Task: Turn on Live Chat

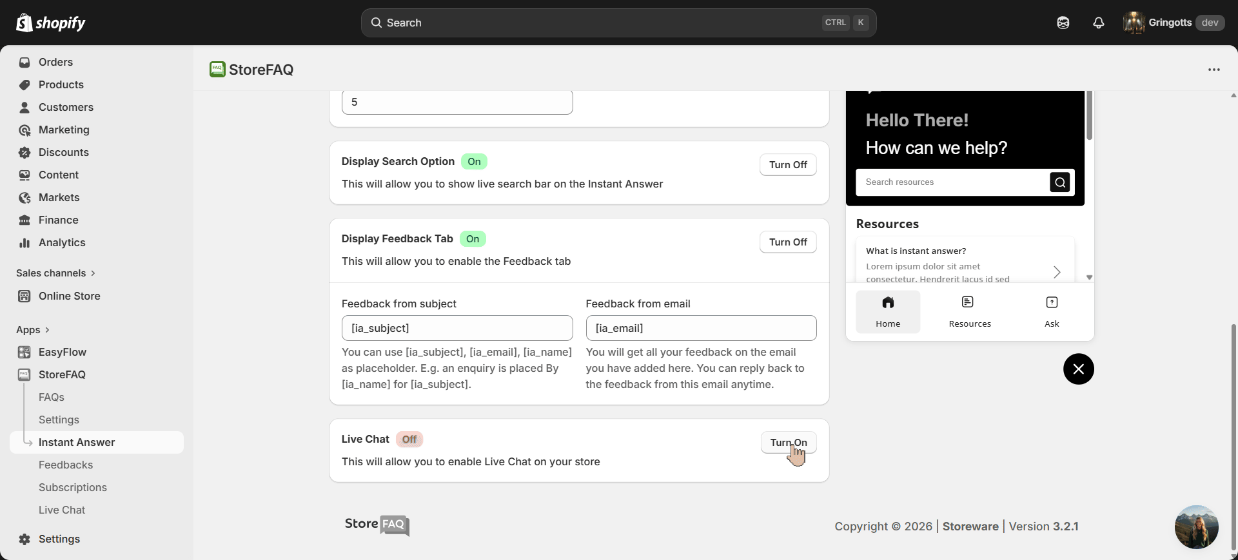Action: coord(789,443)
